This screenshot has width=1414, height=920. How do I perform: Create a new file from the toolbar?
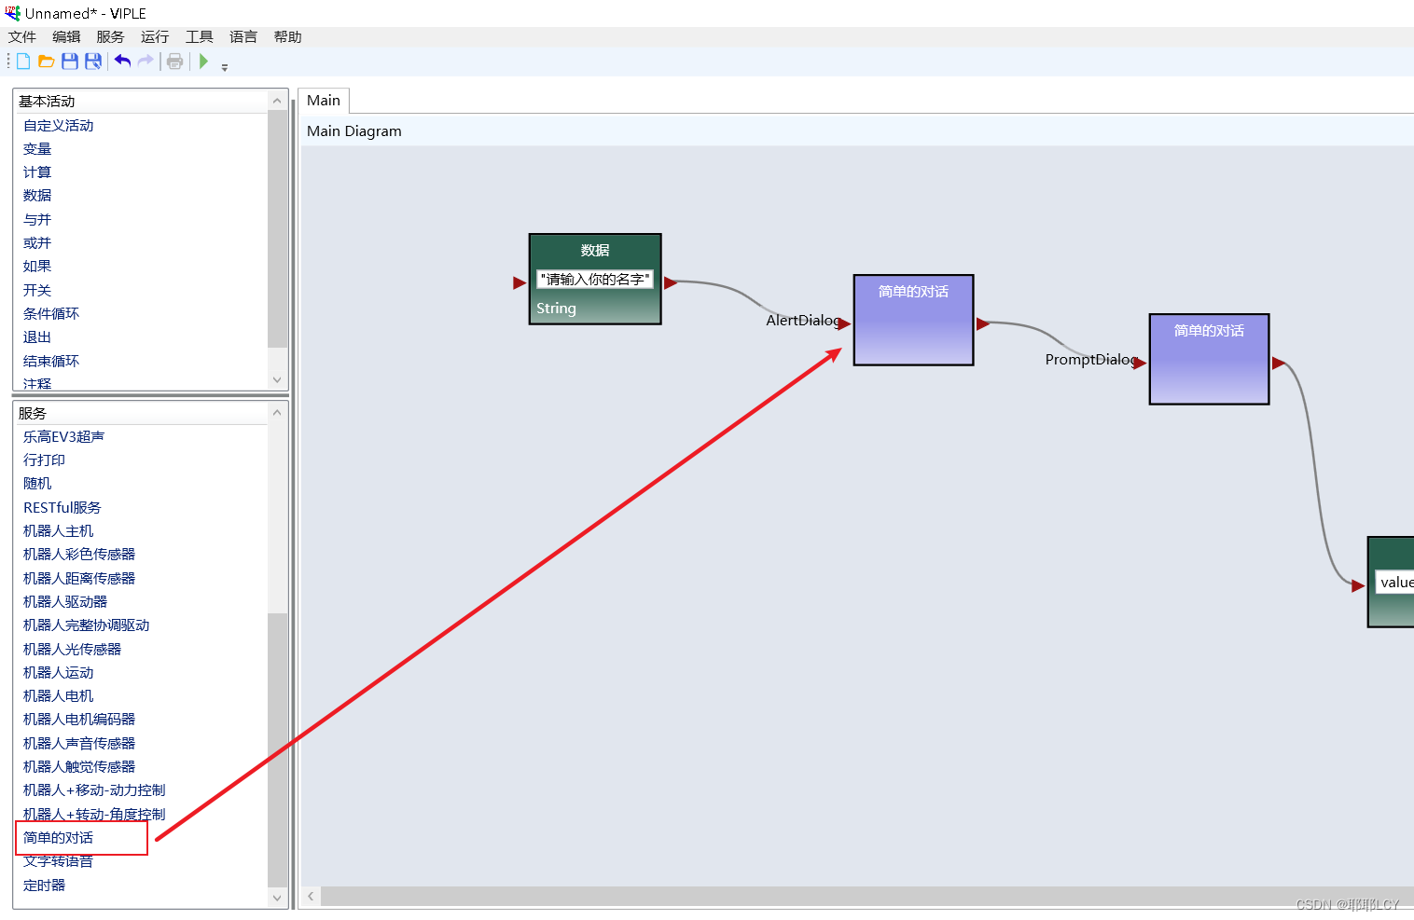pos(23,62)
